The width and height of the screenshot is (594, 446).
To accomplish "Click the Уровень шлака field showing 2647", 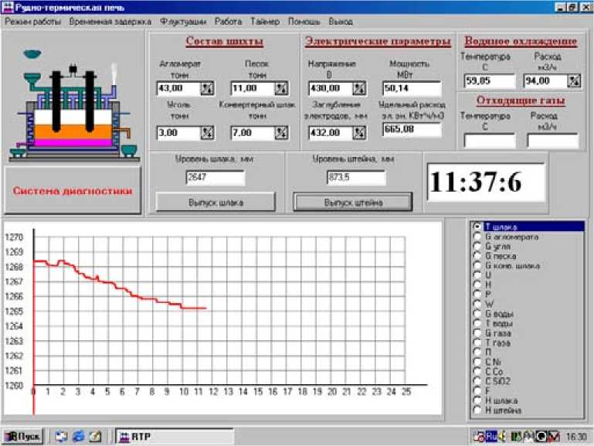I will click(215, 178).
